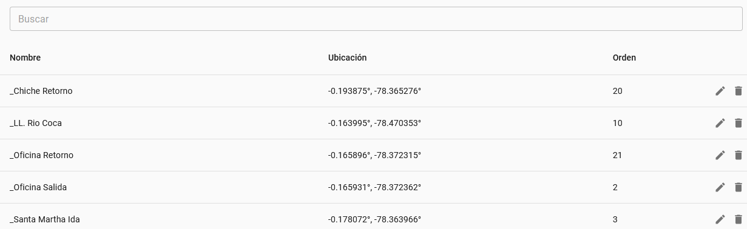Click coordinates -0.165896°, -78.372315°
This screenshot has width=747, height=229.
pos(374,155)
